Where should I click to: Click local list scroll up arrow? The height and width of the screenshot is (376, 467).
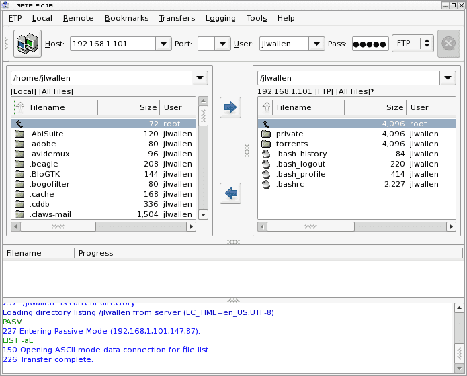pos(203,101)
